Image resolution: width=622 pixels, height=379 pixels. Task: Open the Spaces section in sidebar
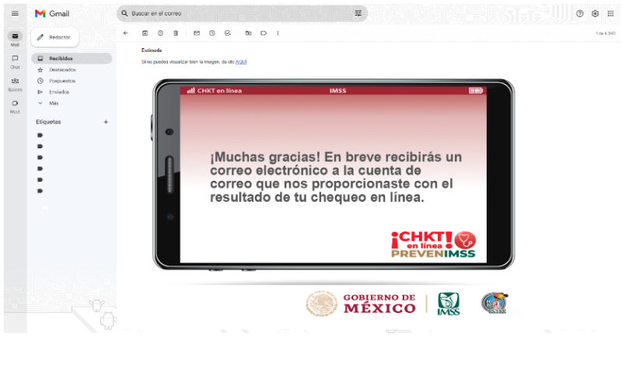[x=15, y=85]
